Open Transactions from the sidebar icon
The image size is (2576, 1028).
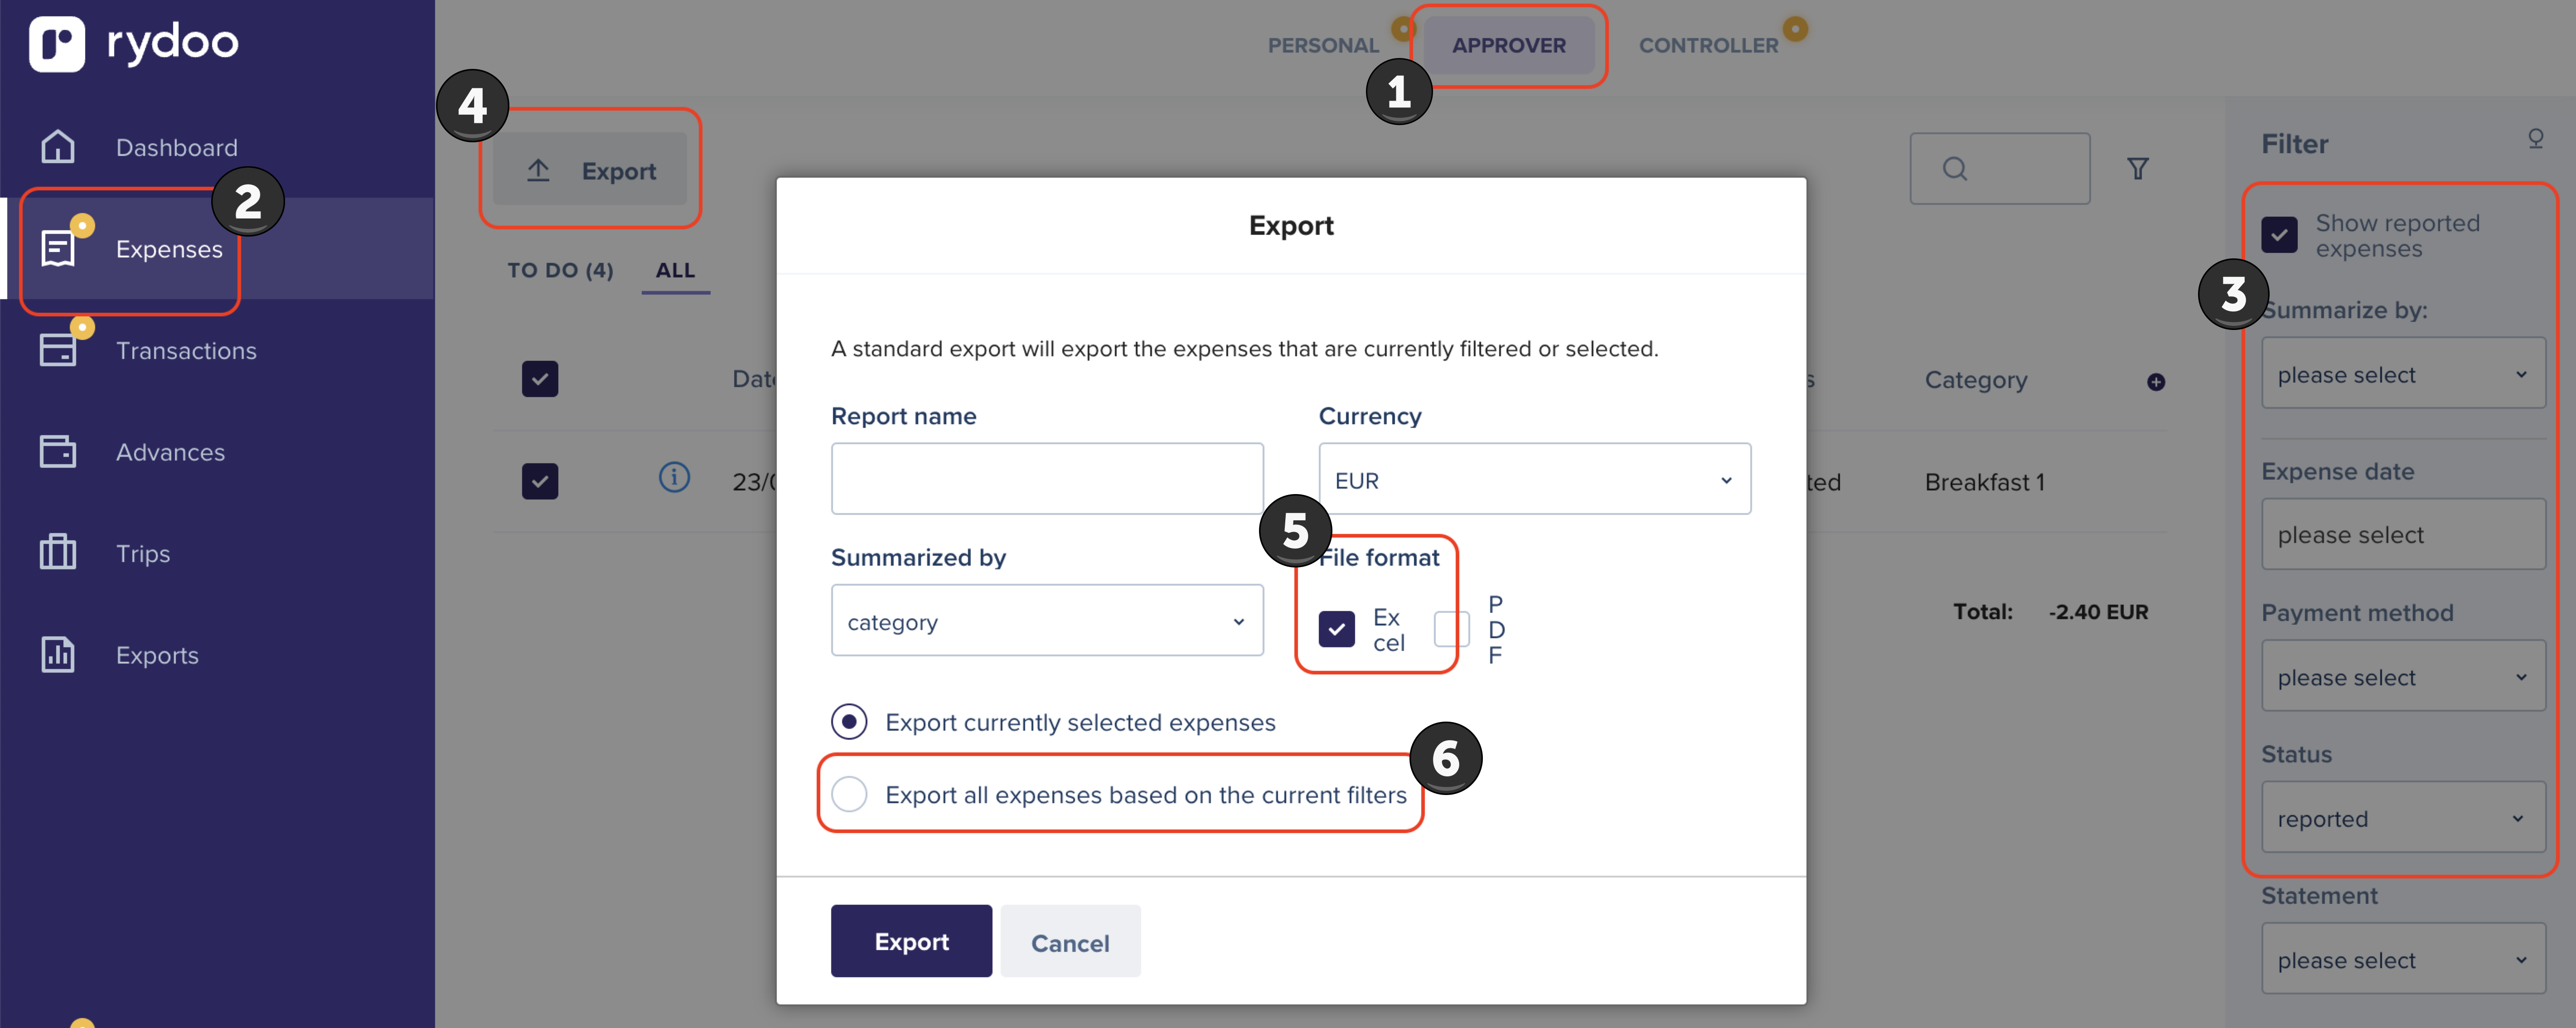click(58, 349)
